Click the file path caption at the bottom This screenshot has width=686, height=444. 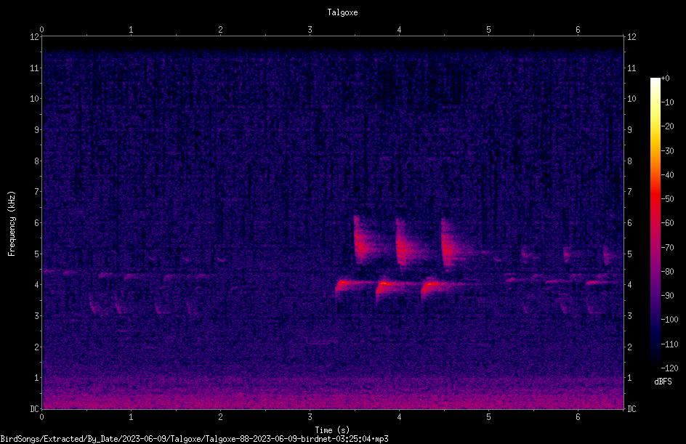[x=194, y=439]
